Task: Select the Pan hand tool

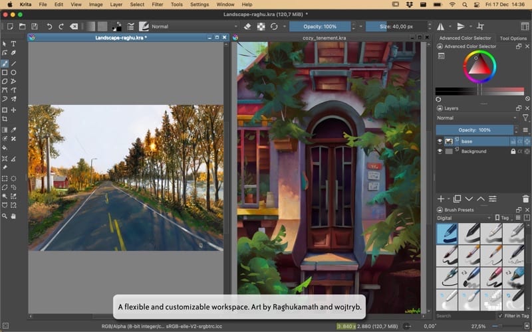Action: (x=13, y=216)
